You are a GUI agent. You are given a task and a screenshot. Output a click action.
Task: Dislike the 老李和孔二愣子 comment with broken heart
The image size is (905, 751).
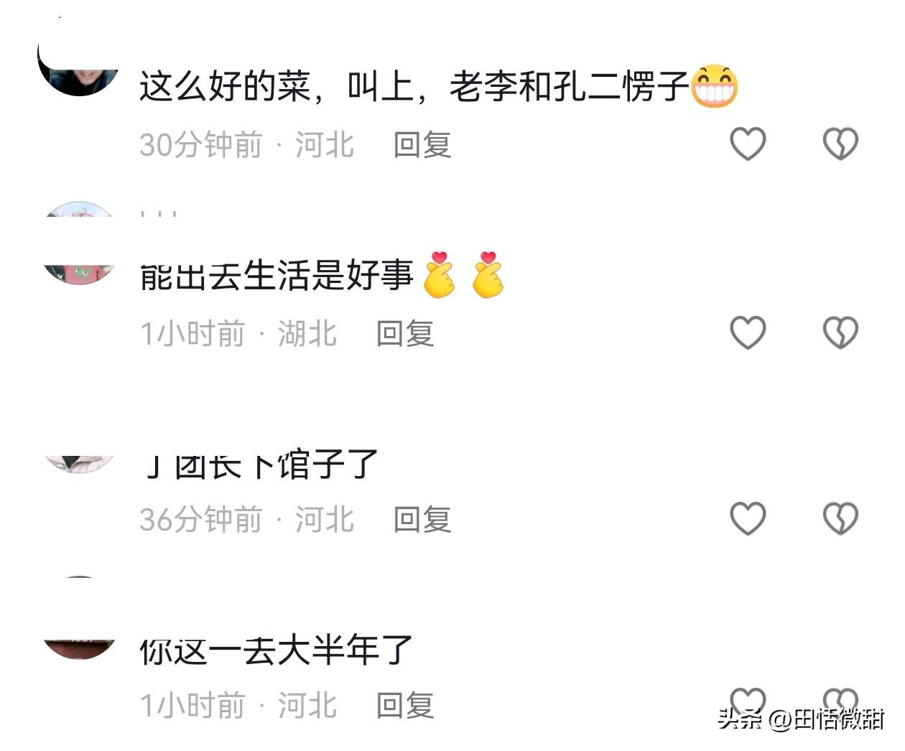(840, 144)
